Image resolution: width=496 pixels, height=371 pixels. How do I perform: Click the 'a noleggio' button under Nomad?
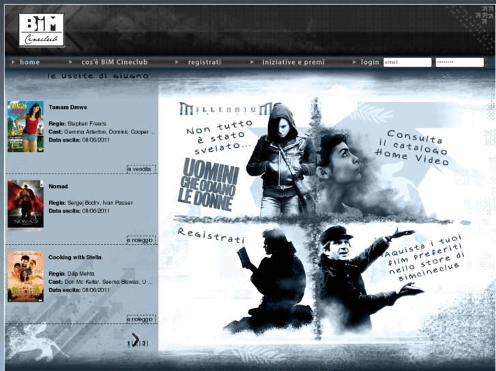(141, 240)
